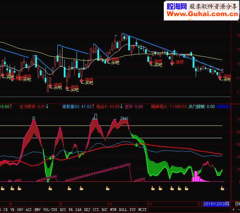Click the highlighted date 2015/12/03/四
The height and width of the screenshot is (213, 240).
coord(216,204)
